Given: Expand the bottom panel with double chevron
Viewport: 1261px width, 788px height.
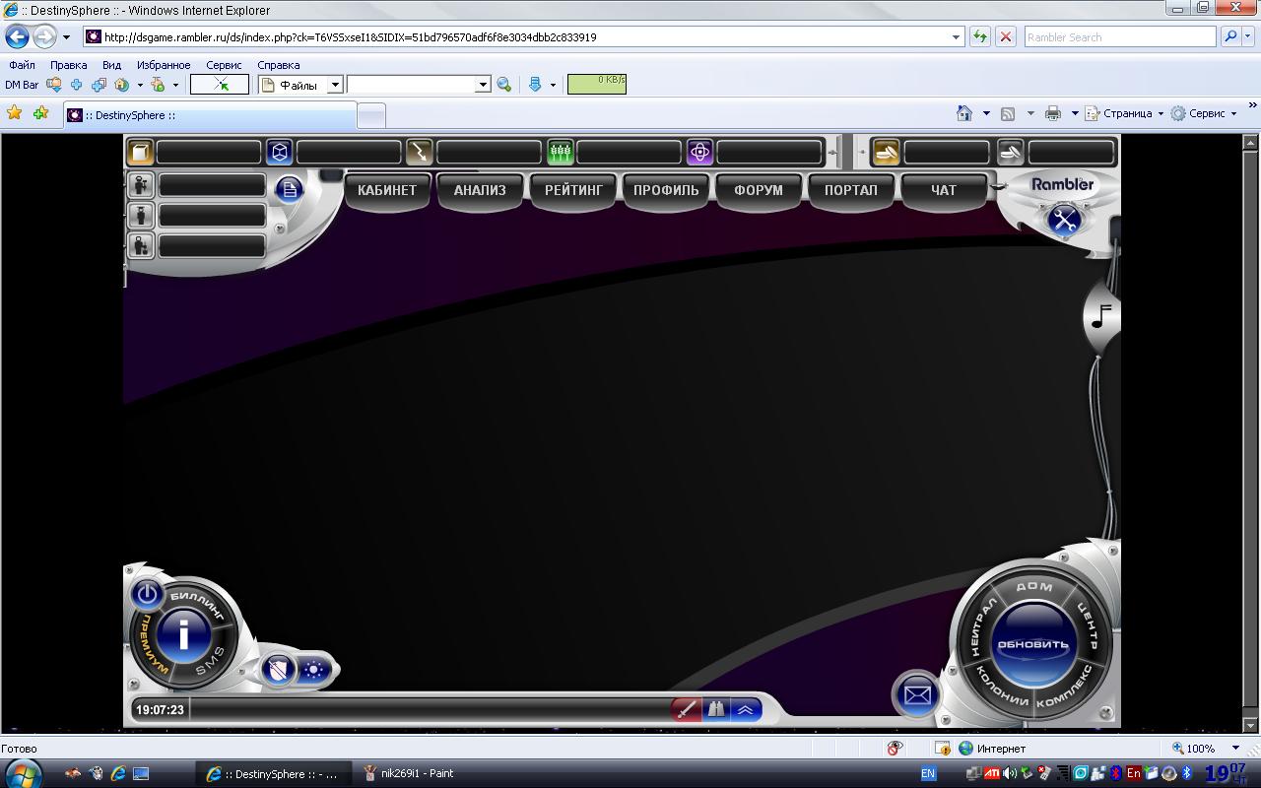Looking at the screenshot, I should 746,709.
